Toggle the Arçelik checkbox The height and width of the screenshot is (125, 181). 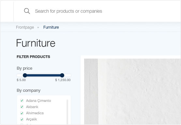[x=22, y=119]
